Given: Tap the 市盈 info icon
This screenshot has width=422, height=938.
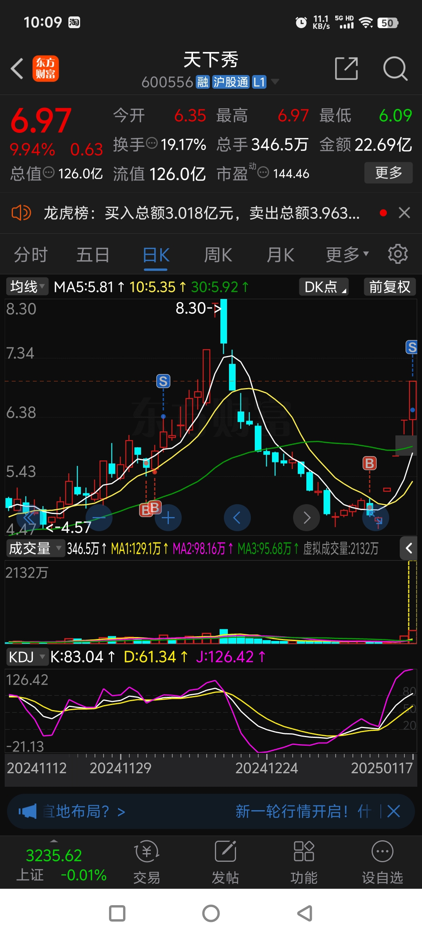Looking at the screenshot, I should [263, 172].
